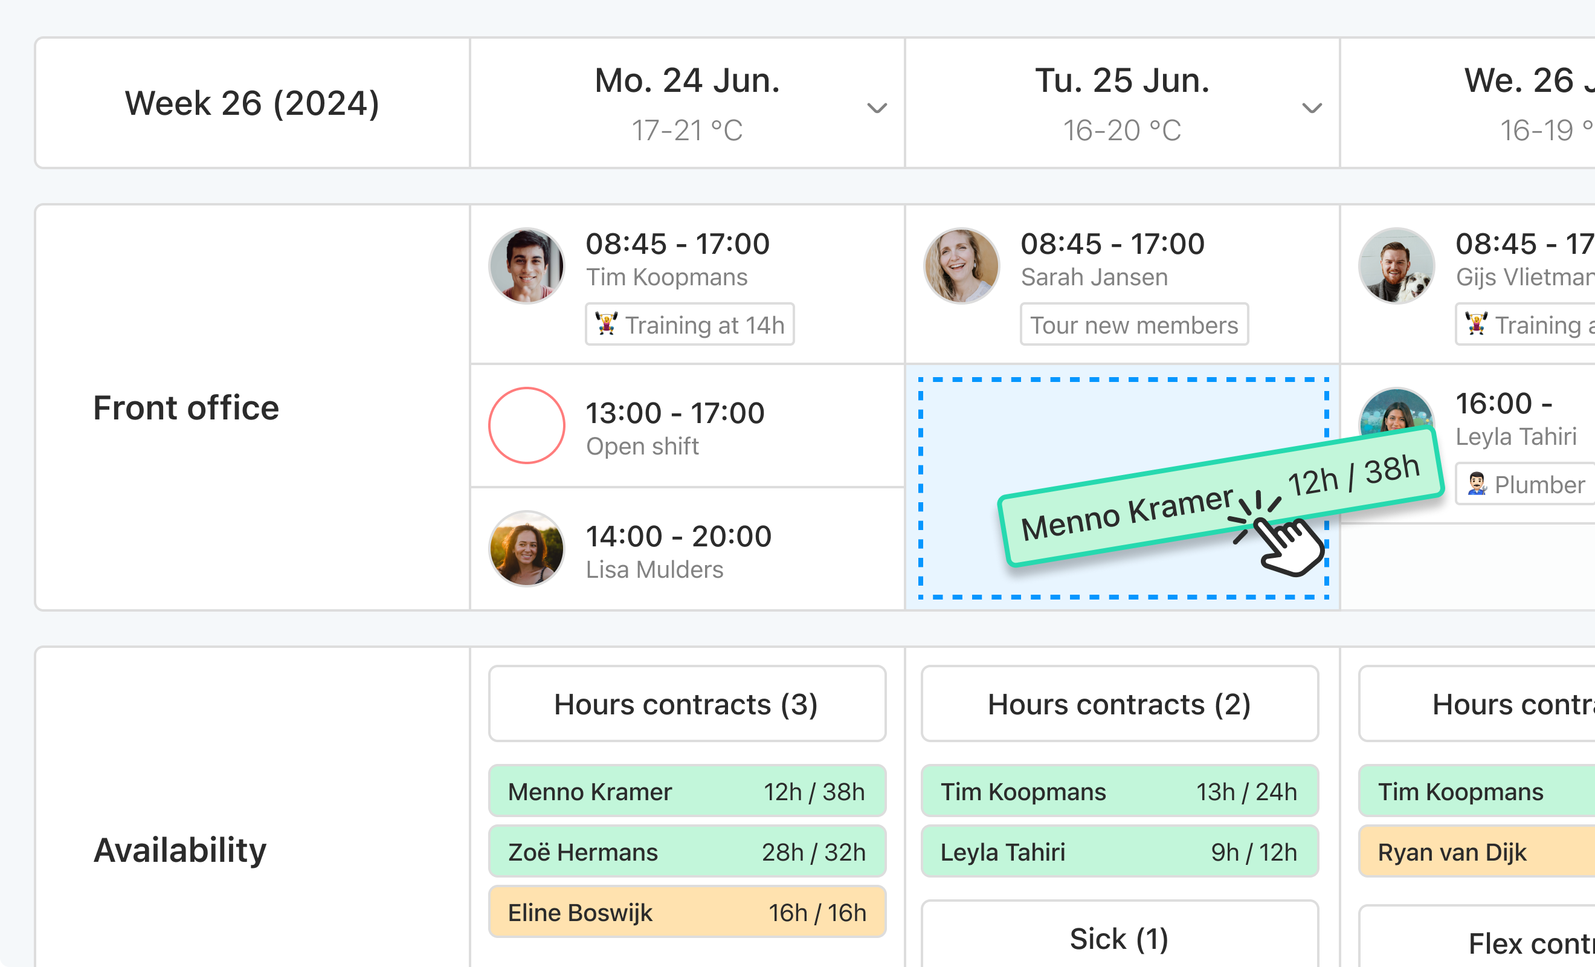Open Hours contracts (2) under Tuesday
The width and height of the screenshot is (1595, 967).
coord(1119,703)
